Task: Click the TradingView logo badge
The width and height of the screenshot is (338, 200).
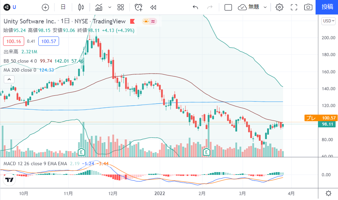Action: (x=9, y=180)
